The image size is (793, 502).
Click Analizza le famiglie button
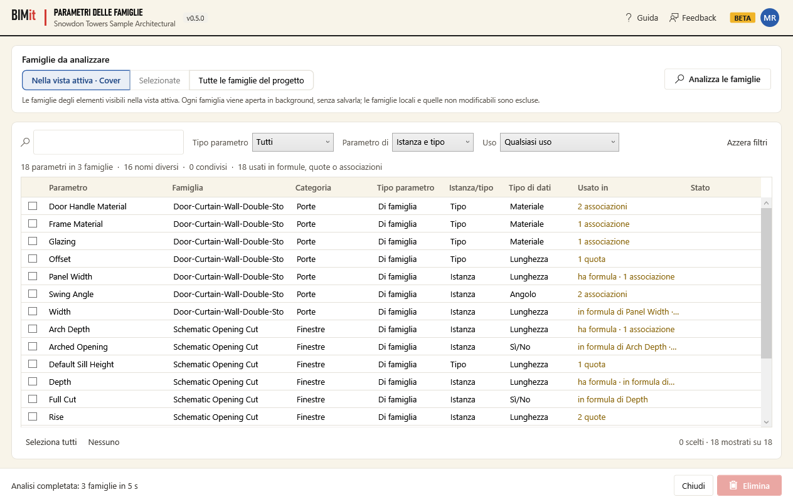click(718, 80)
